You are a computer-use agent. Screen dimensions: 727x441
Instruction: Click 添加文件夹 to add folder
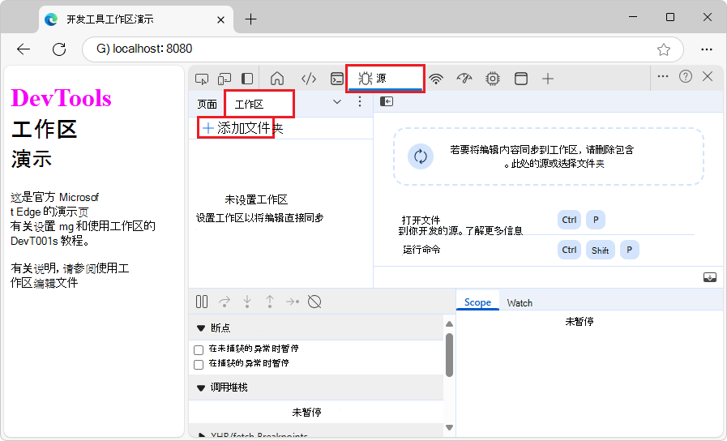242,128
